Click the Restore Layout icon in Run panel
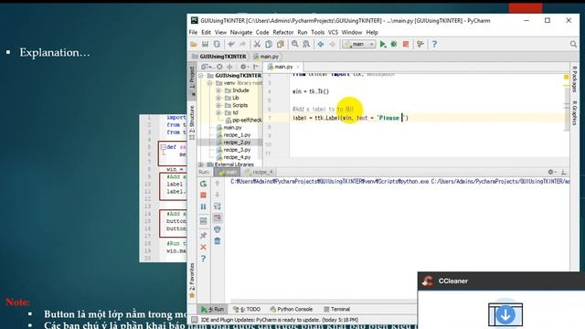 pyautogui.click(x=203, y=221)
